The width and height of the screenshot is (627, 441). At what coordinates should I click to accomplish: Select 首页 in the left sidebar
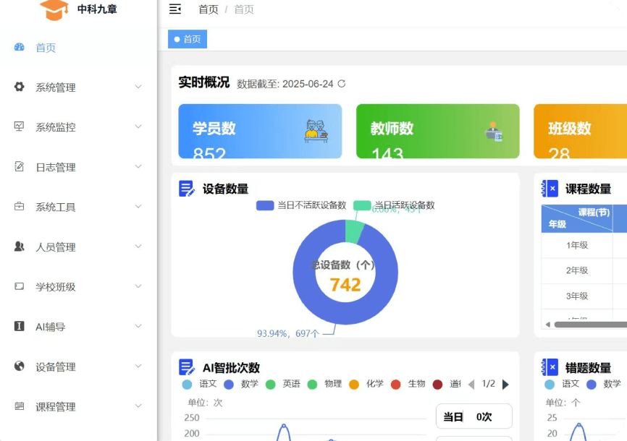(46, 48)
